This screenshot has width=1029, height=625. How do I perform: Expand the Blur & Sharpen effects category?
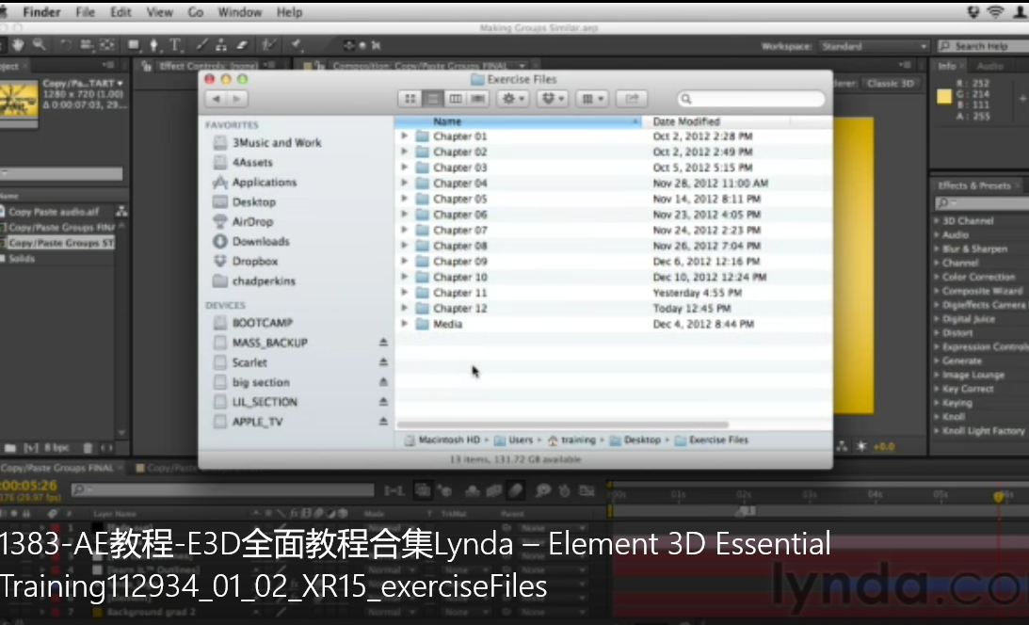(x=937, y=248)
